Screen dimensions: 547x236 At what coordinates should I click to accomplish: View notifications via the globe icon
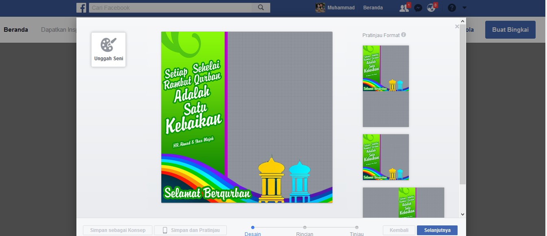point(431,7)
